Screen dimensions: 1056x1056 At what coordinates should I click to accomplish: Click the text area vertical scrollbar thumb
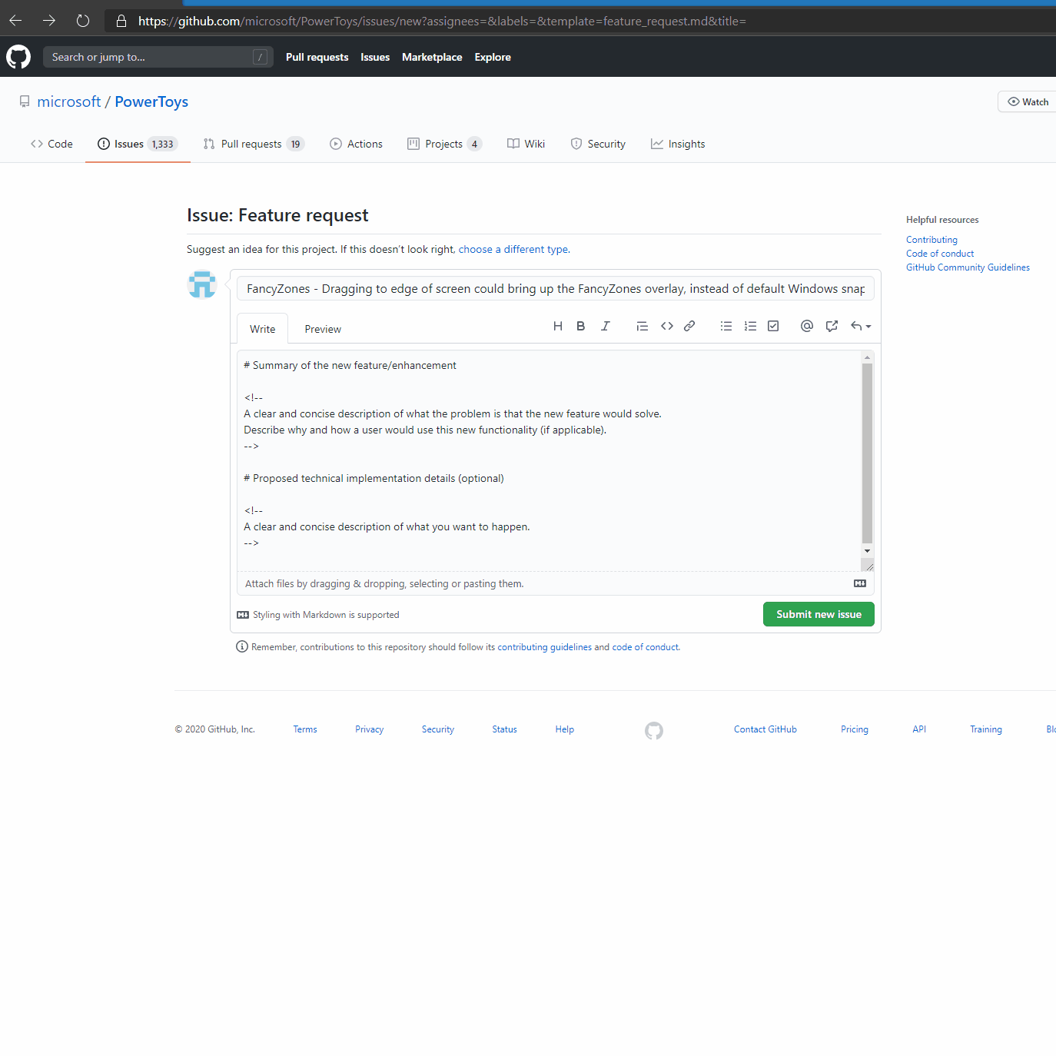click(x=868, y=453)
